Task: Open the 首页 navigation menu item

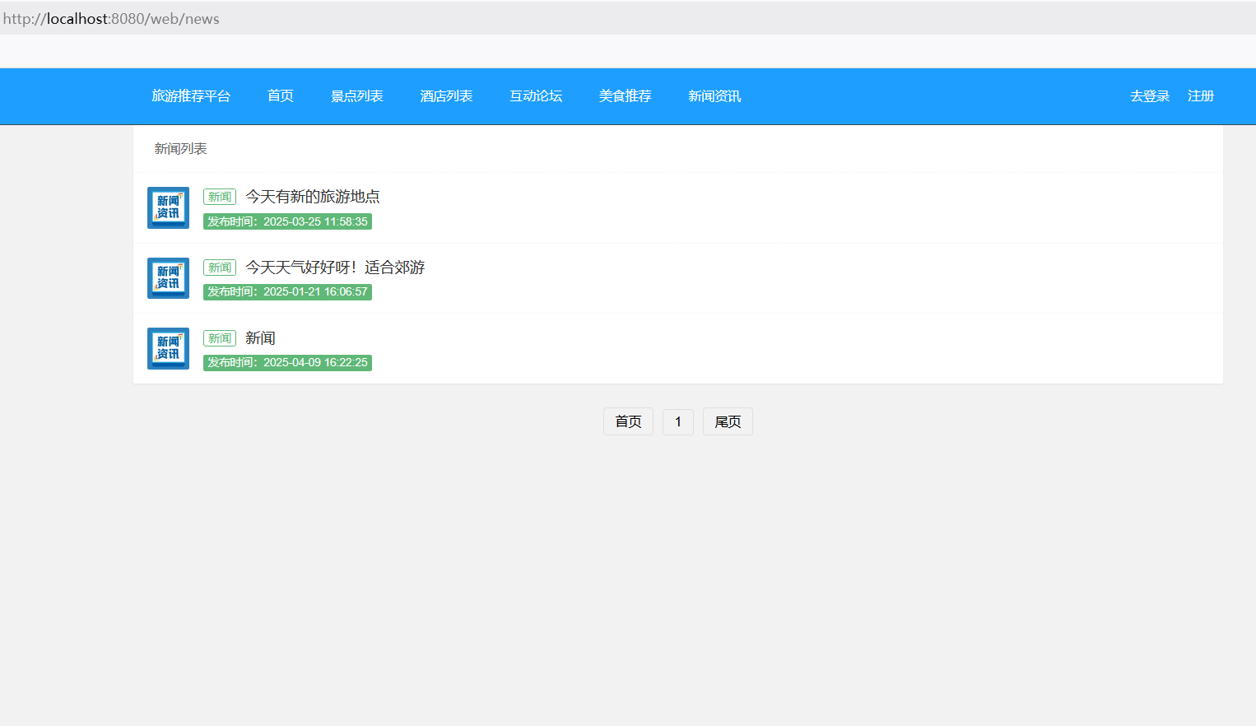Action: (x=281, y=96)
